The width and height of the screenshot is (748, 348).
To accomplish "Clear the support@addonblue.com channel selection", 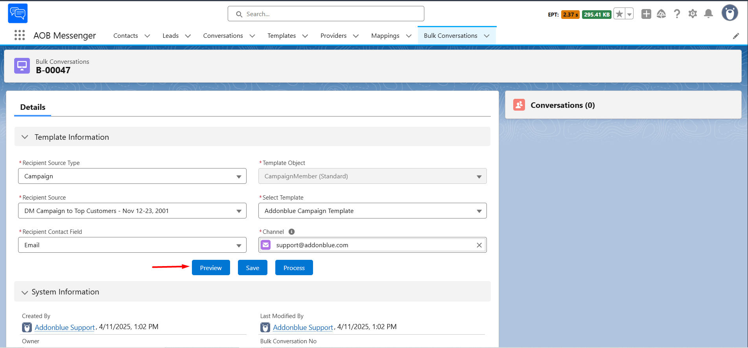I will (x=479, y=245).
